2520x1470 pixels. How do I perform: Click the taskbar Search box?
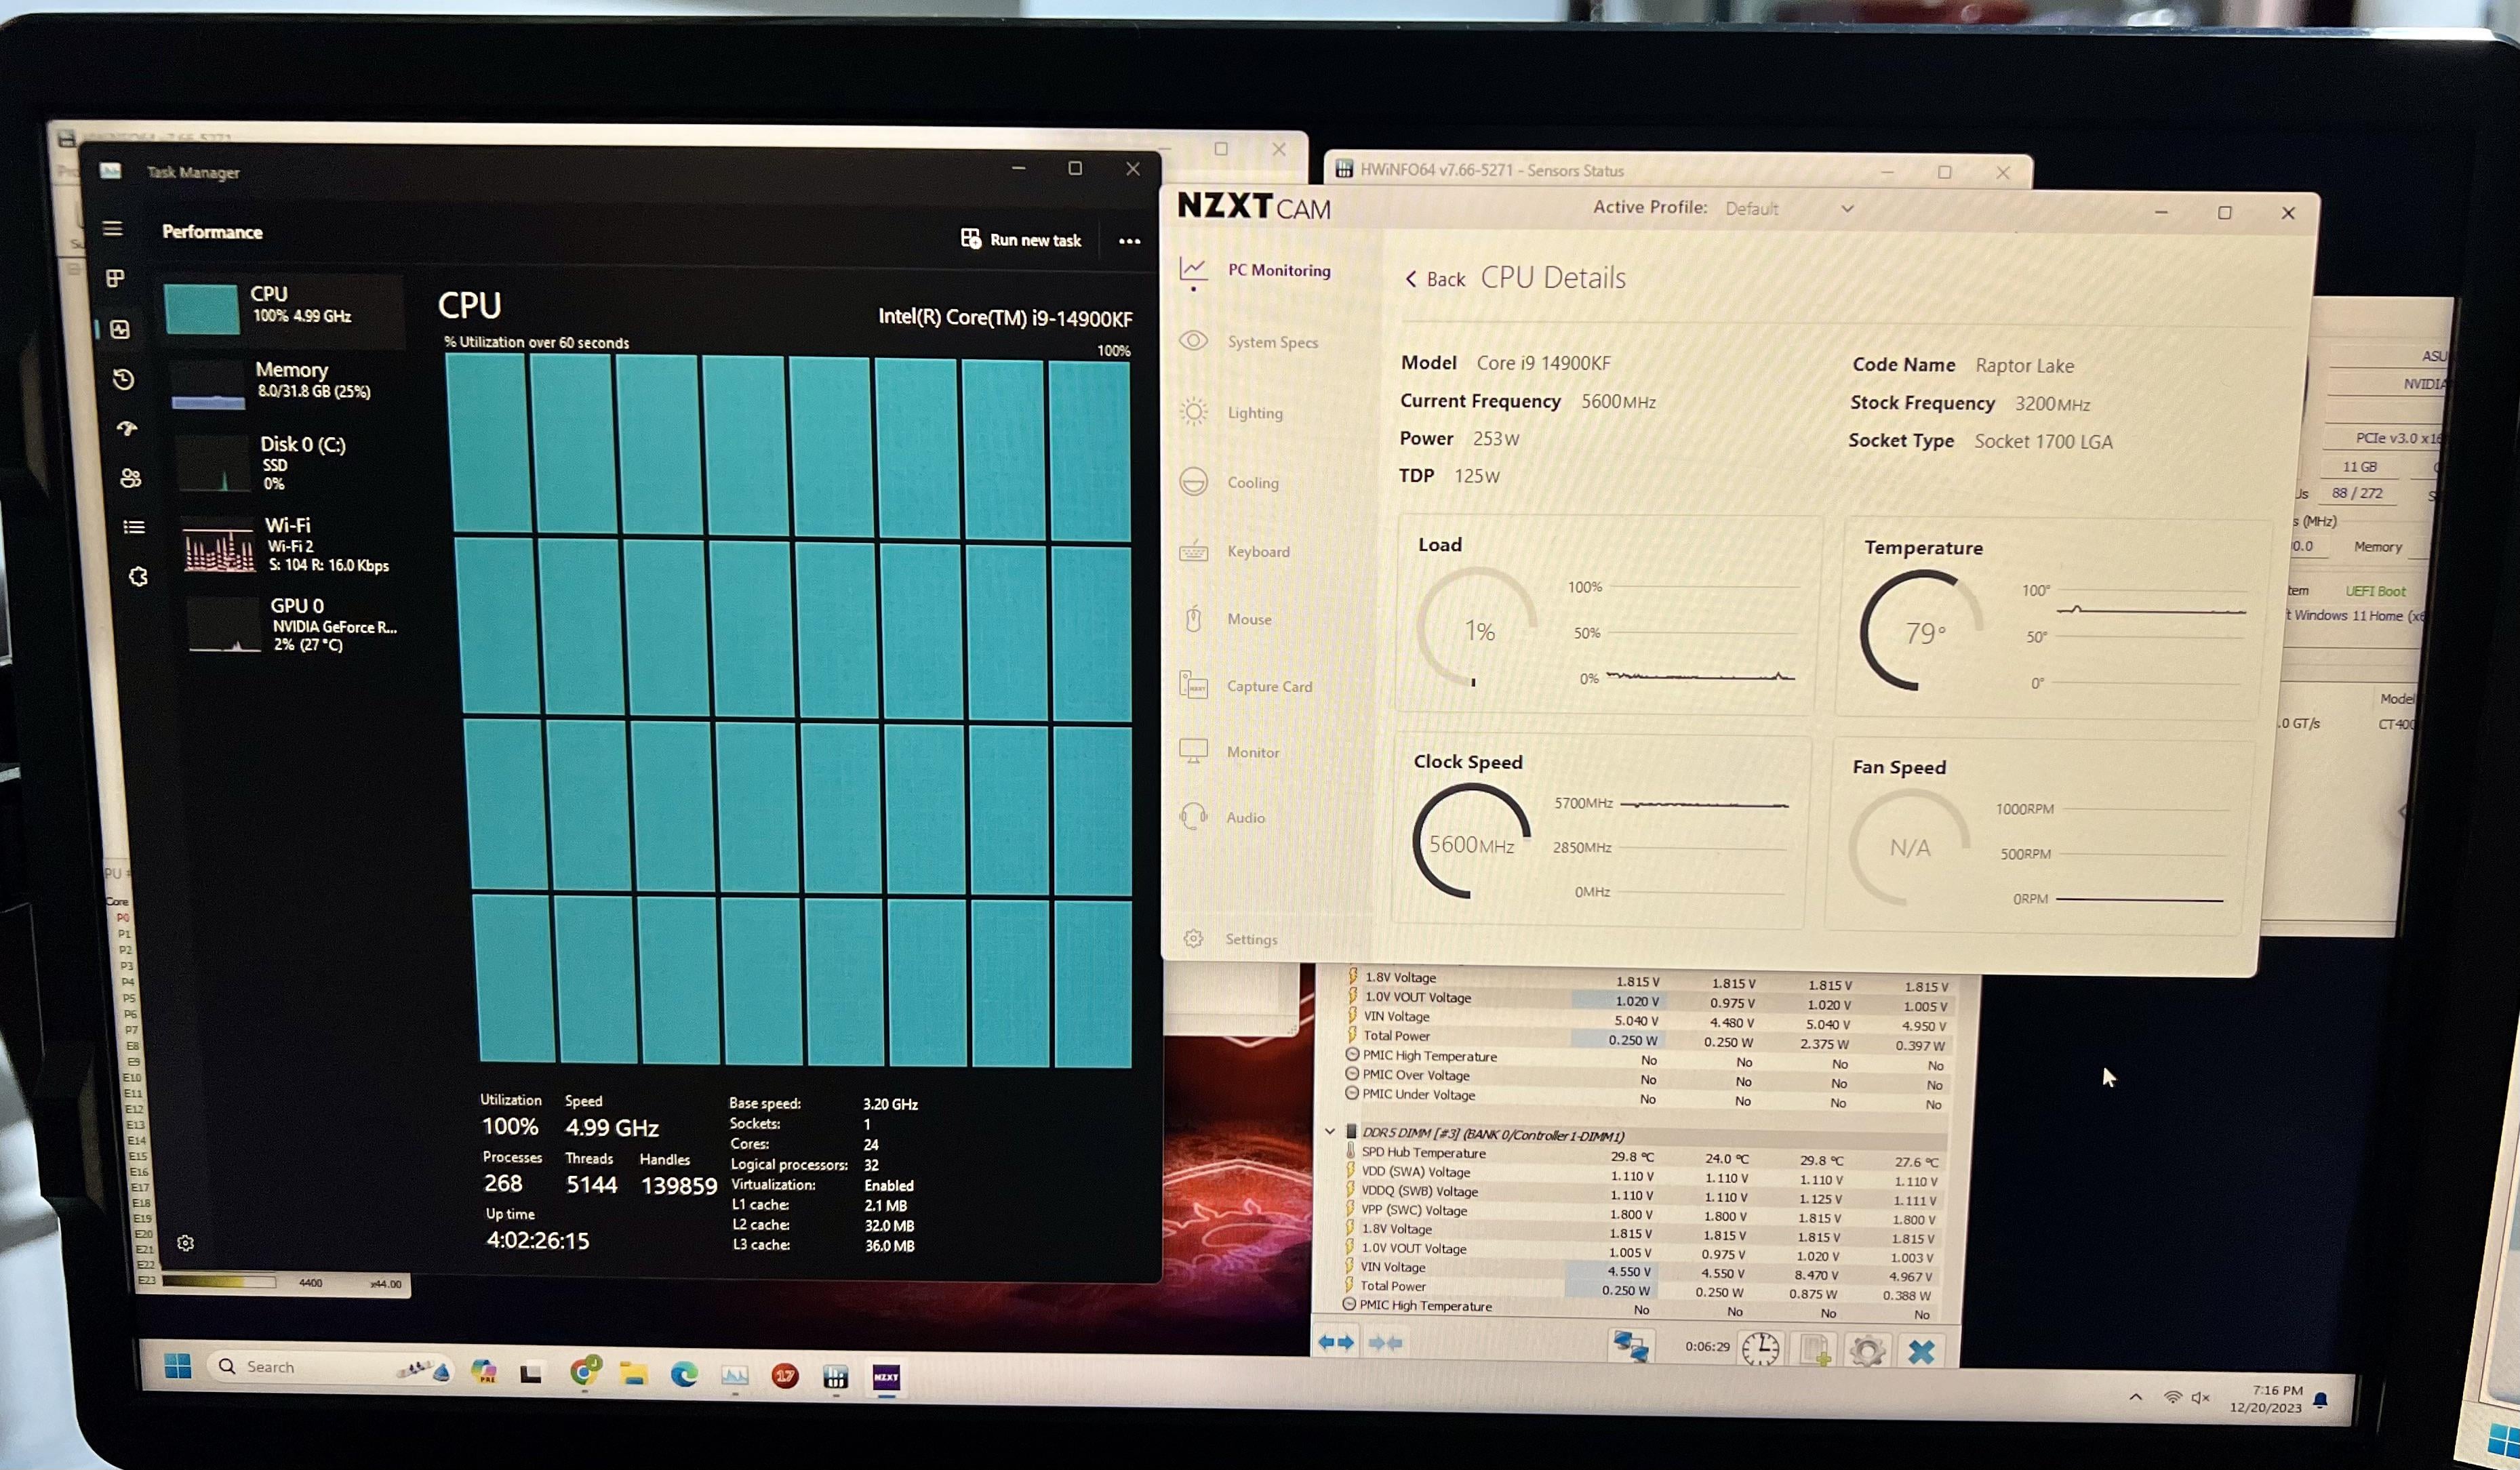point(330,1368)
